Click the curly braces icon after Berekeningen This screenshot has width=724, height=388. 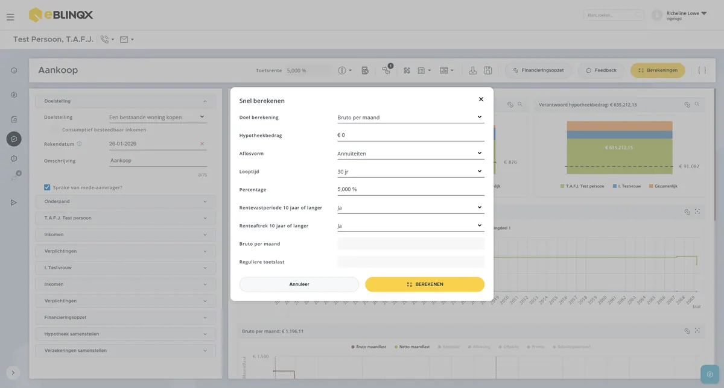coord(702,70)
